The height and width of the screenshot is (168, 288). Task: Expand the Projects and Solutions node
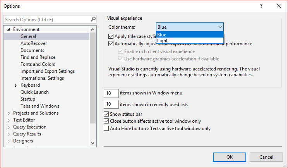click(x=9, y=113)
